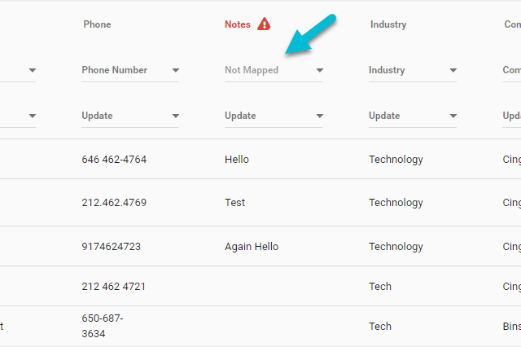Select phone number 646 462-4764
Screen dimensions: 521x347
coord(114,159)
